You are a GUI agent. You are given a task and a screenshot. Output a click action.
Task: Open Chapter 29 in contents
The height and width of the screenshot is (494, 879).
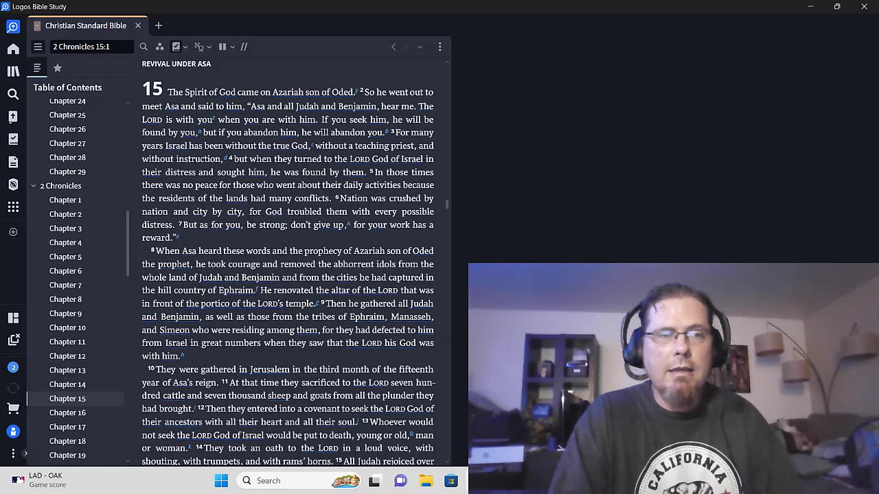point(67,172)
